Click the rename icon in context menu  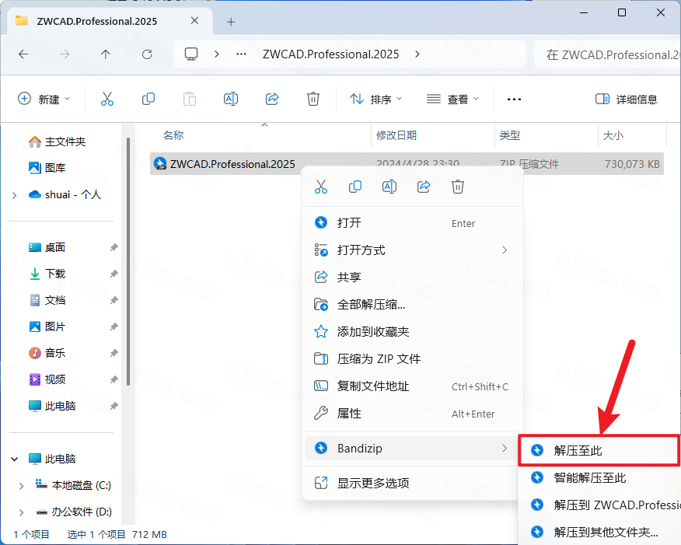click(x=389, y=187)
